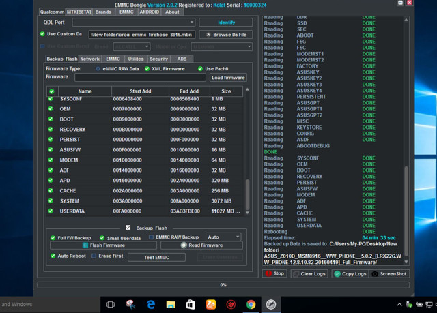
Task: Show hidden system tray icons
Action: click(399, 304)
